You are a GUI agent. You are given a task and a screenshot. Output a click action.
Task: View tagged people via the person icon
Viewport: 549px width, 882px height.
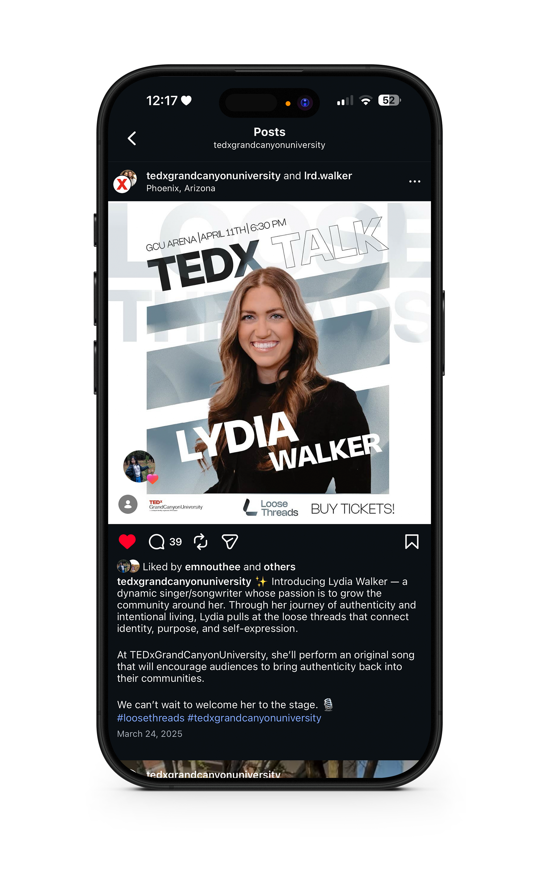point(128,504)
